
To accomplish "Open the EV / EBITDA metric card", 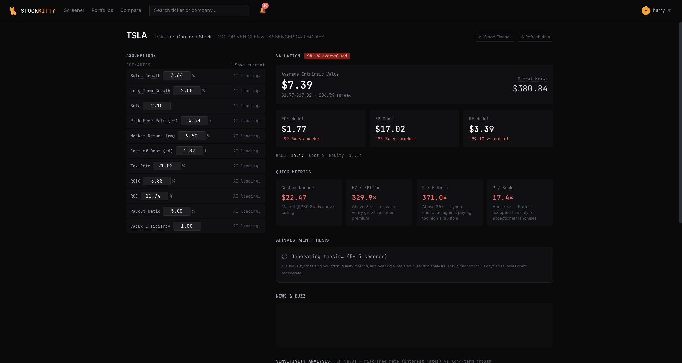I will (379, 203).
